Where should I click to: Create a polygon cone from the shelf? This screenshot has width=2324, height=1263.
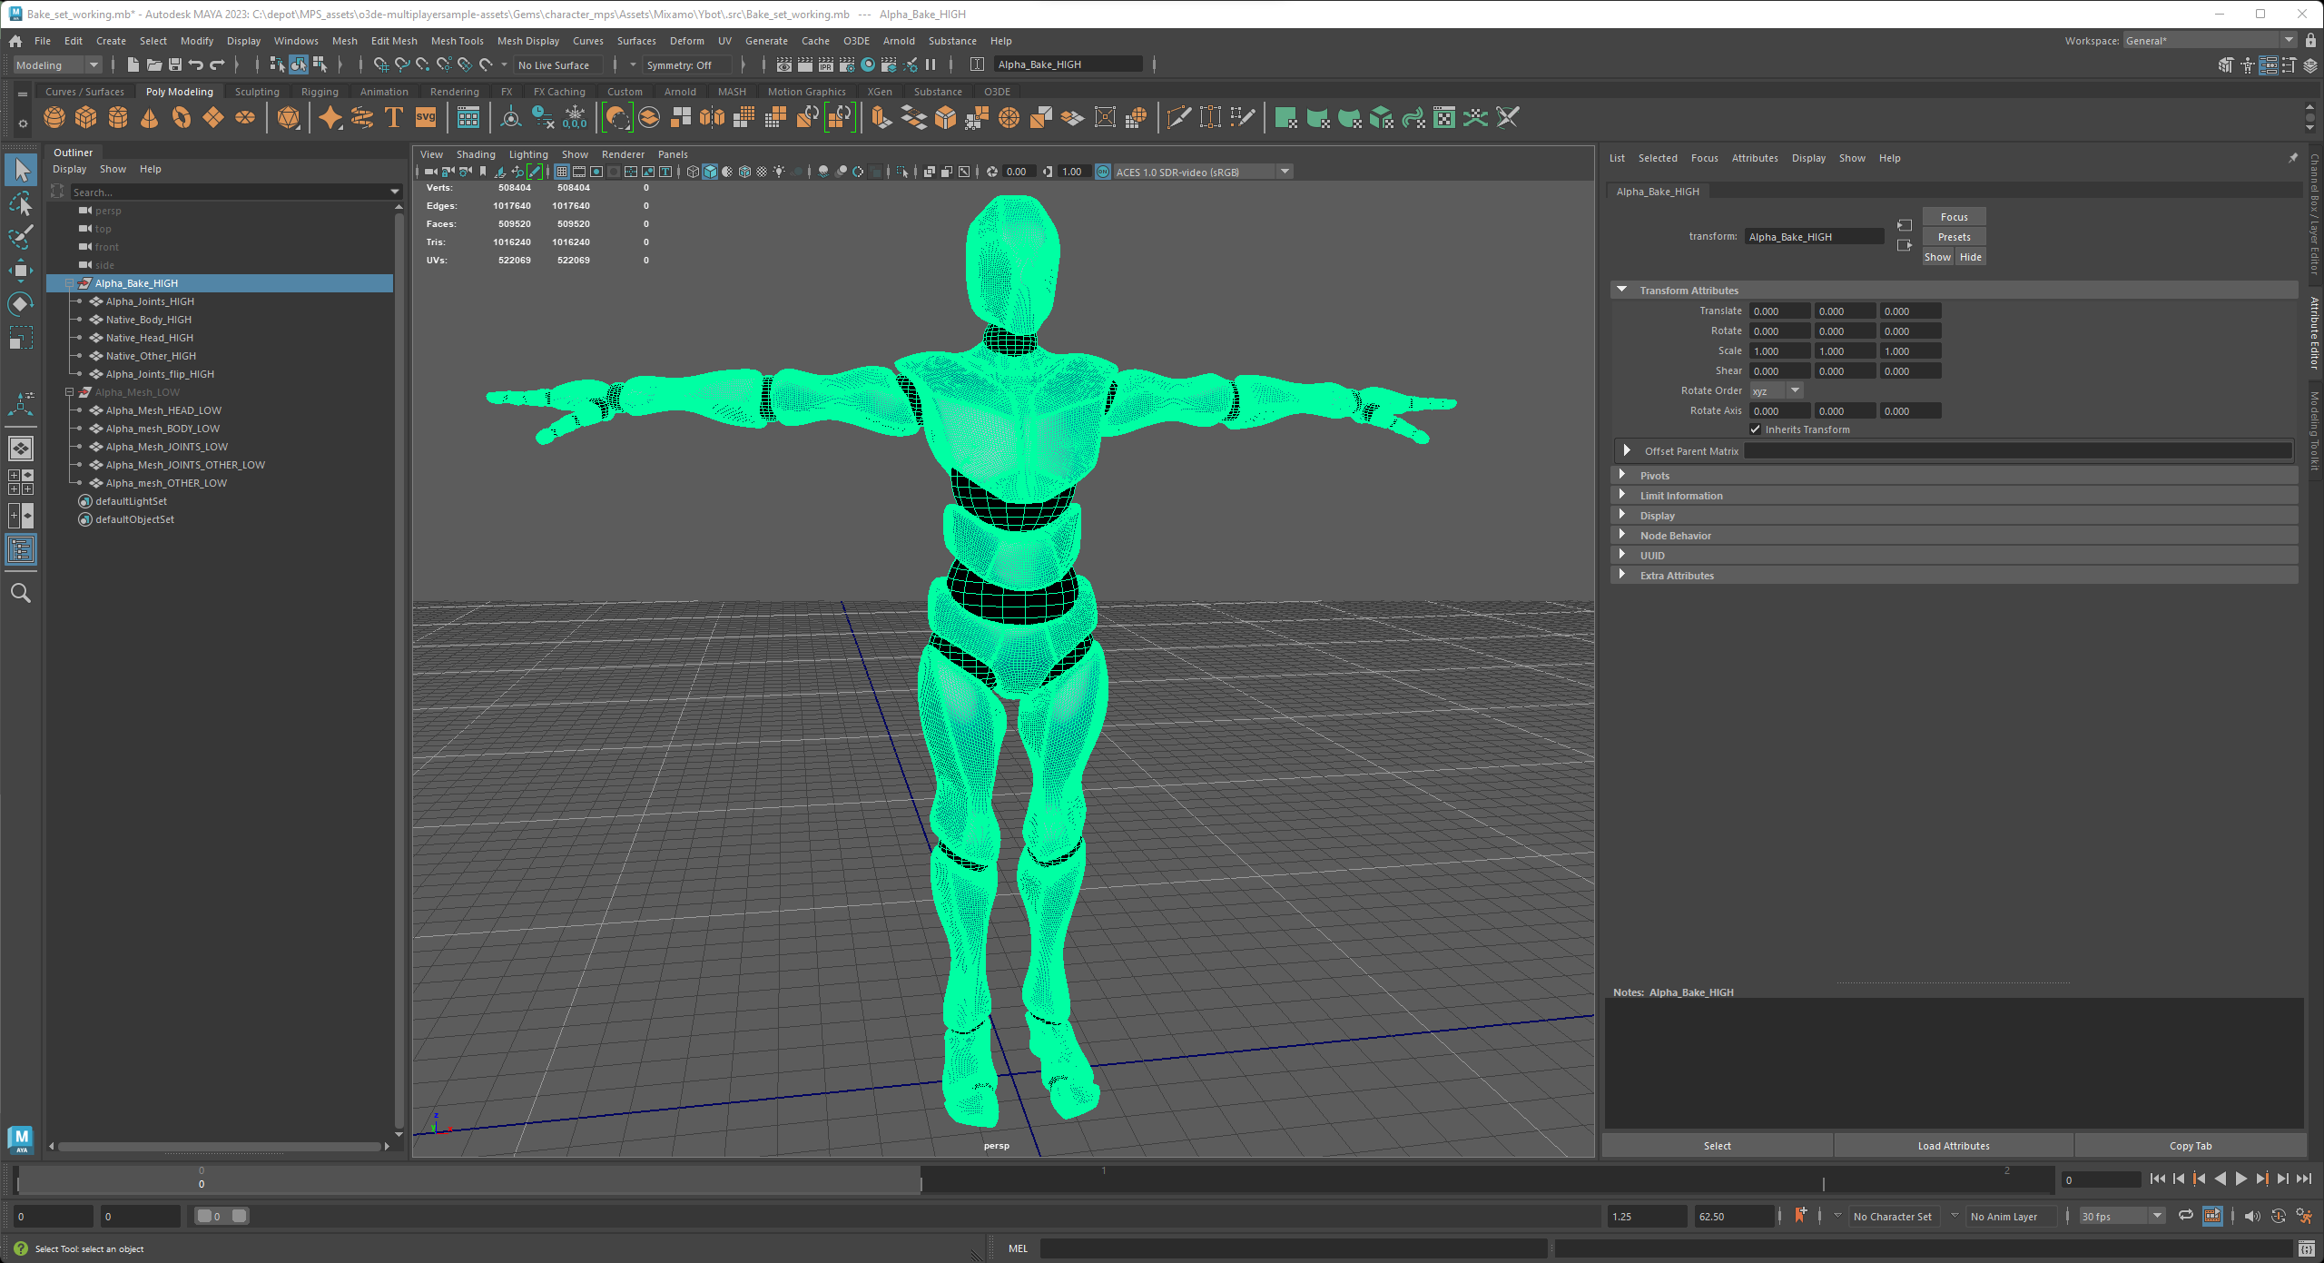[150, 118]
